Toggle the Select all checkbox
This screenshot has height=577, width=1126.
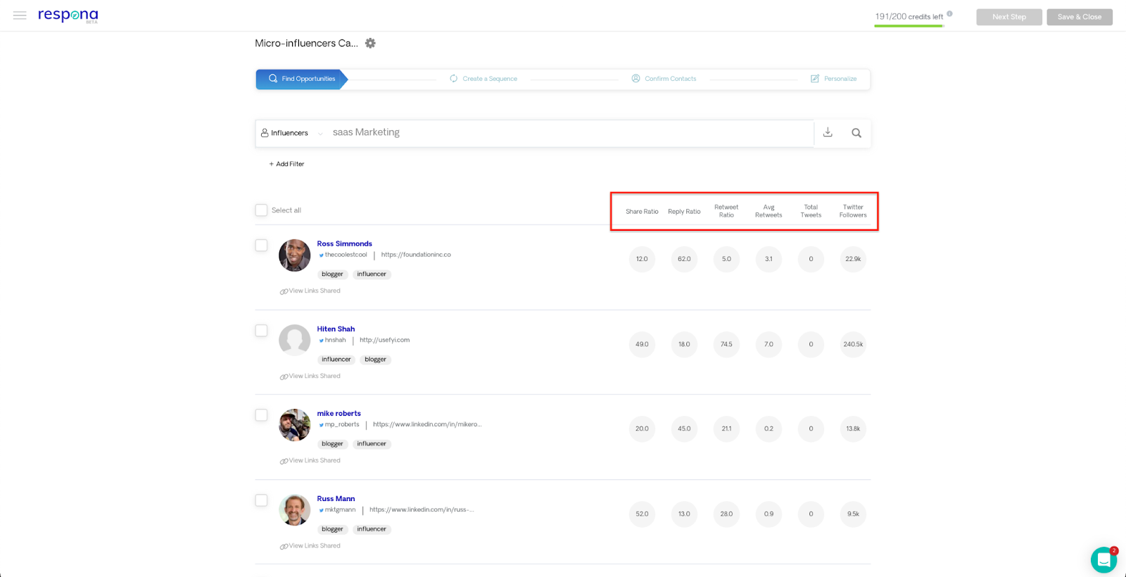(261, 210)
